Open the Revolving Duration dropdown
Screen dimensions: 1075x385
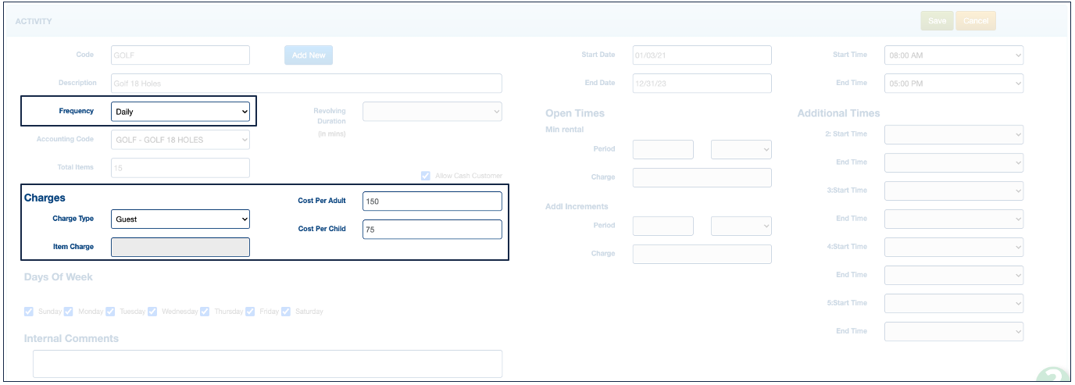tap(432, 112)
